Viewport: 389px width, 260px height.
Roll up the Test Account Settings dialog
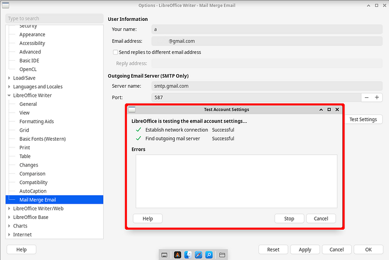pyautogui.click(x=320, y=109)
